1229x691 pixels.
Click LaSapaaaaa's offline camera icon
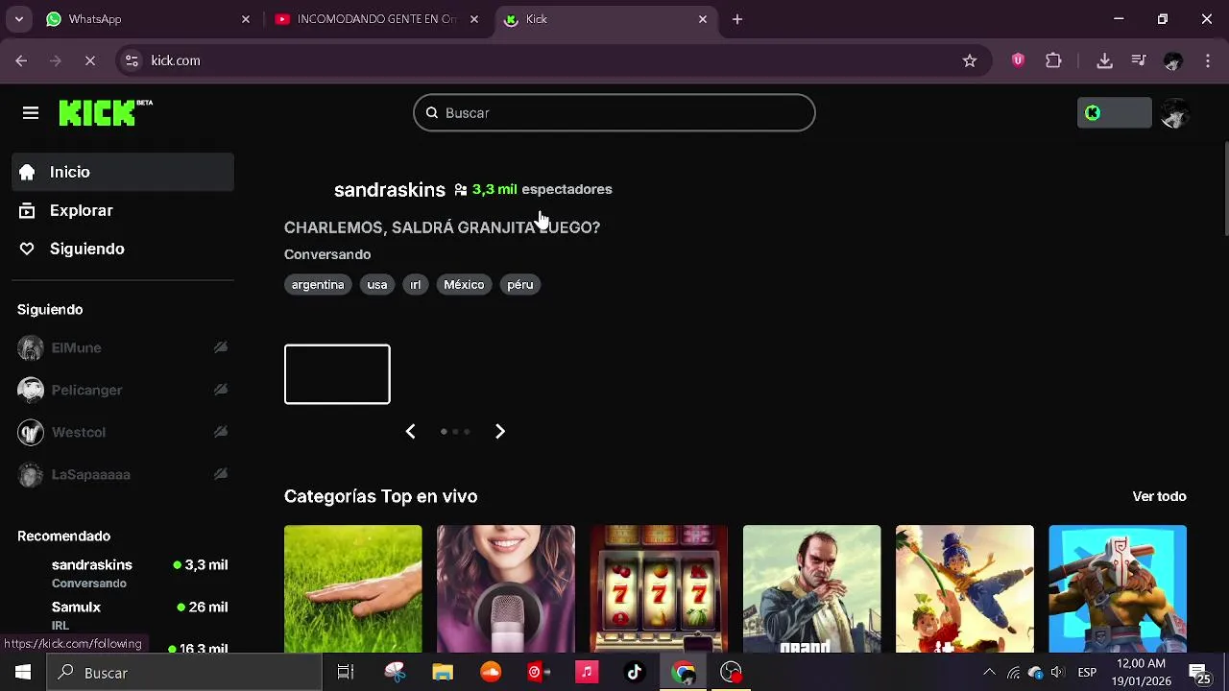click(x=221, y=474)
